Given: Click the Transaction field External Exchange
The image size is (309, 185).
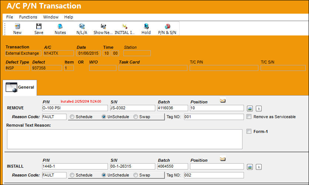Looking at the screenshot, I should (23, 53).
